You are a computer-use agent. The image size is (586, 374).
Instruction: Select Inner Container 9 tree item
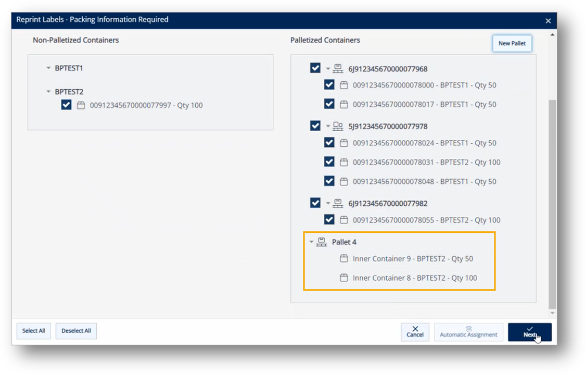pyautogui.click(x=412, y=259)
